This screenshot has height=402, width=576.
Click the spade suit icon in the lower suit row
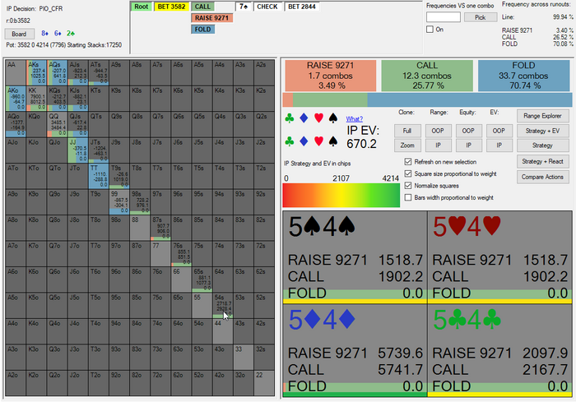click(x=332, y=141)
